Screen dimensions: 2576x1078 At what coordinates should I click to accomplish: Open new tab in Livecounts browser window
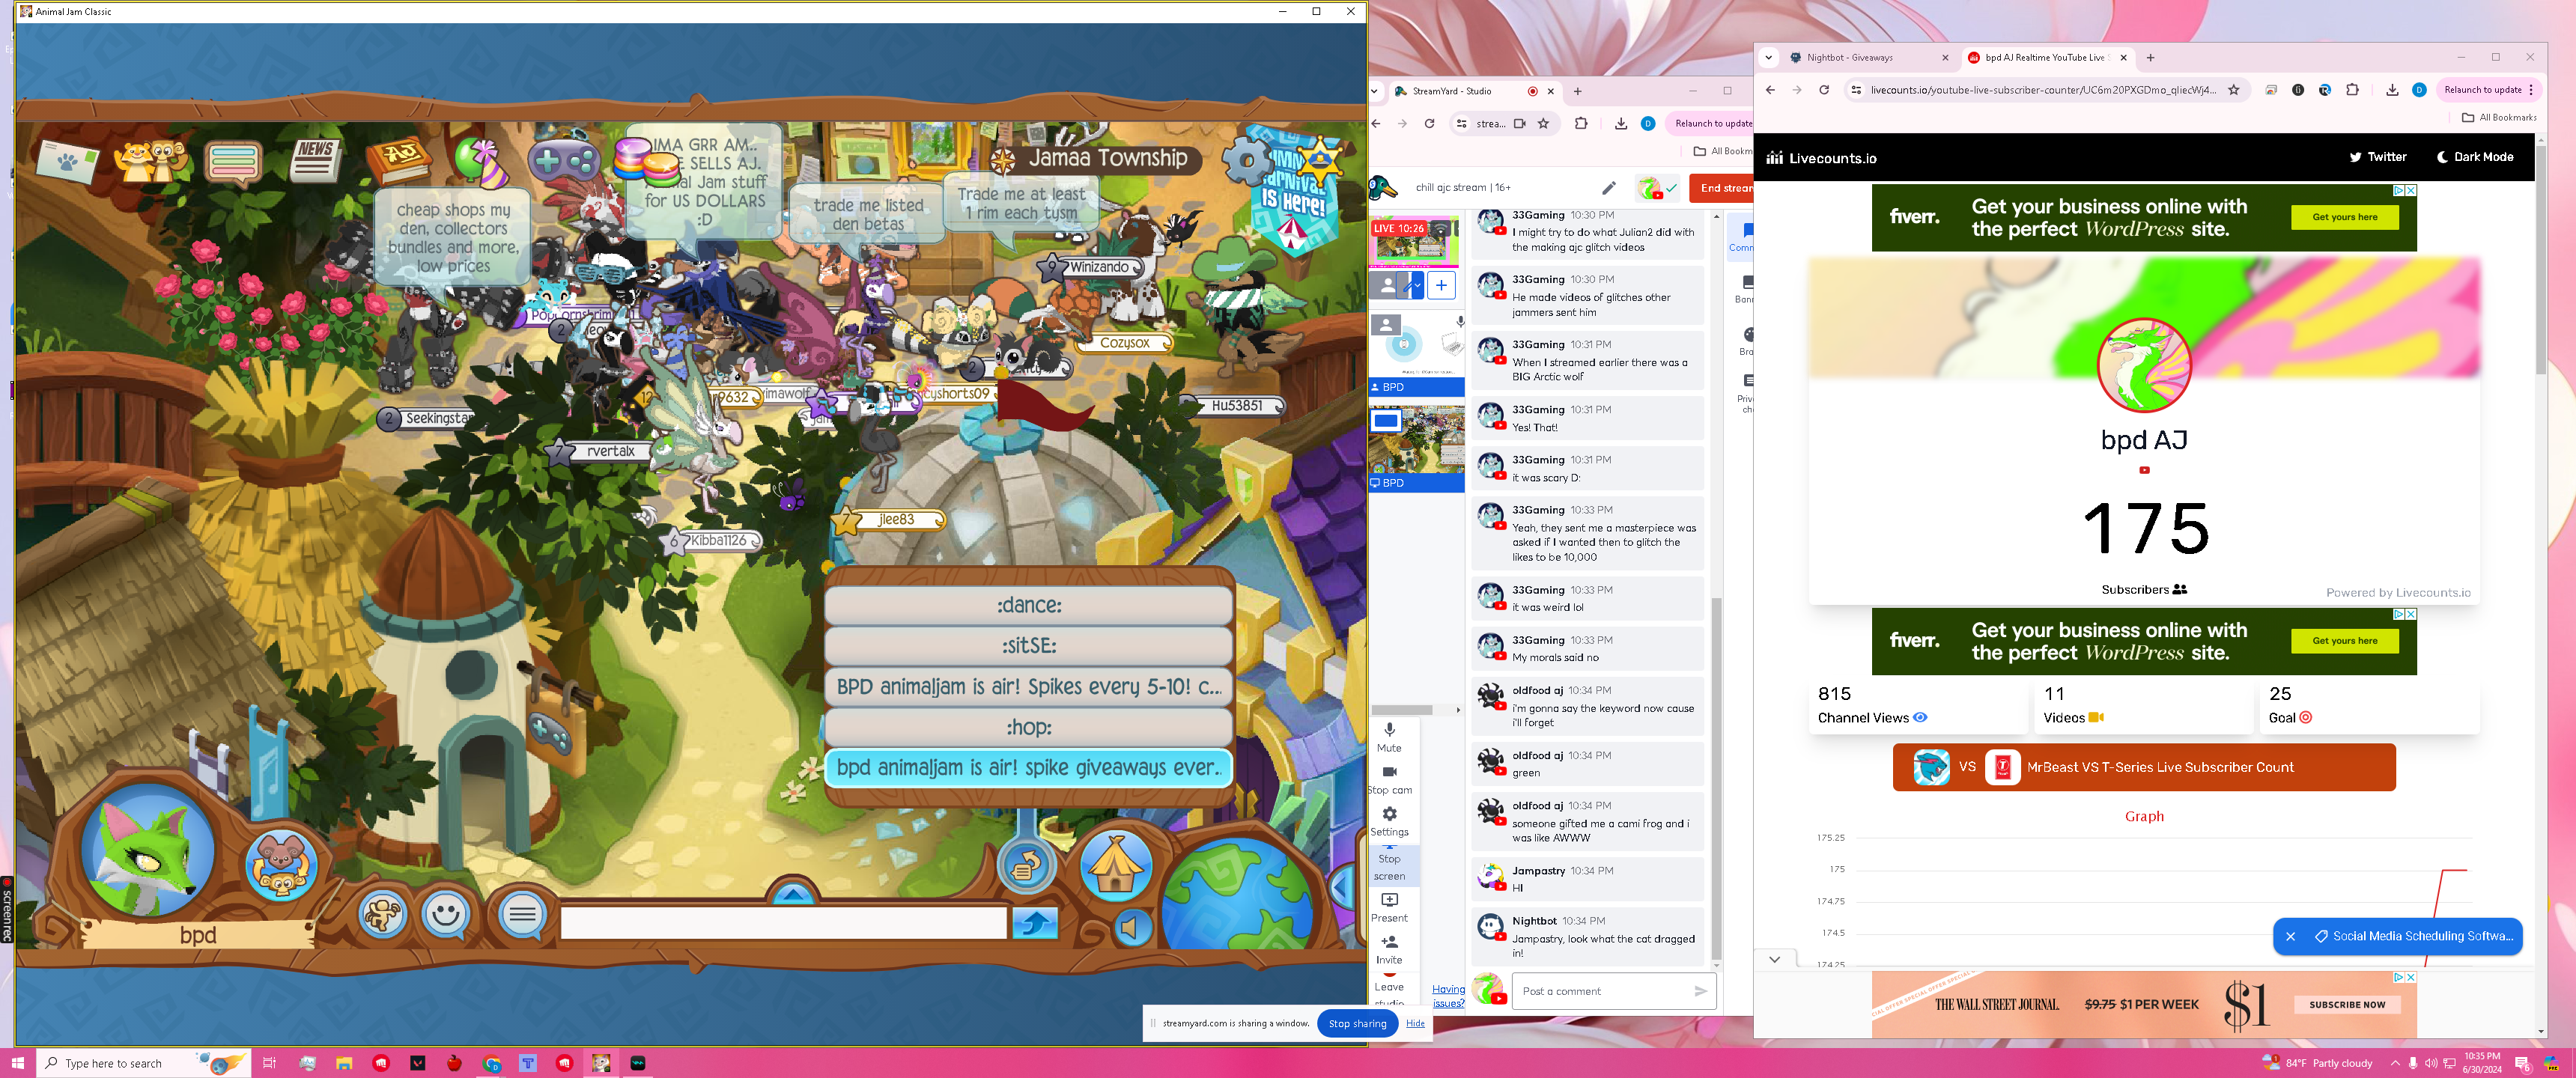2150,57
